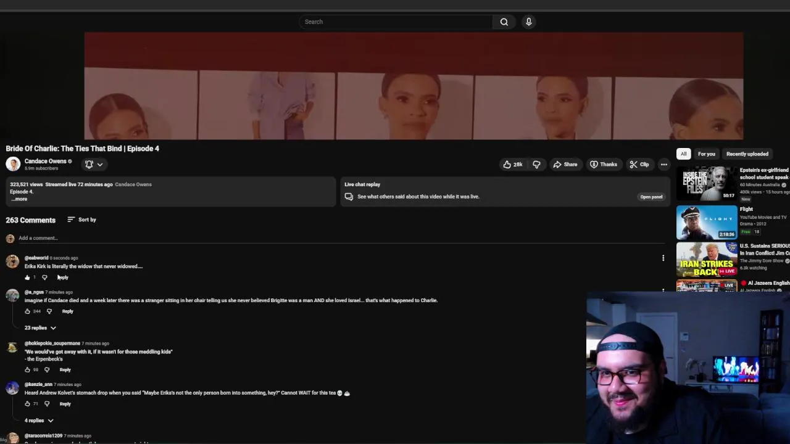The image size is (790, 444).
Task: Reply to @a_ngus's comment
Action: pyautogui.click(x=67, y=311)
